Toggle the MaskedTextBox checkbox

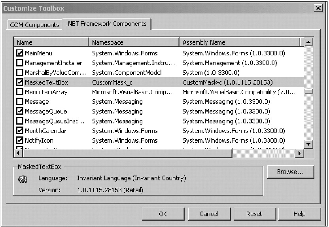20,82
